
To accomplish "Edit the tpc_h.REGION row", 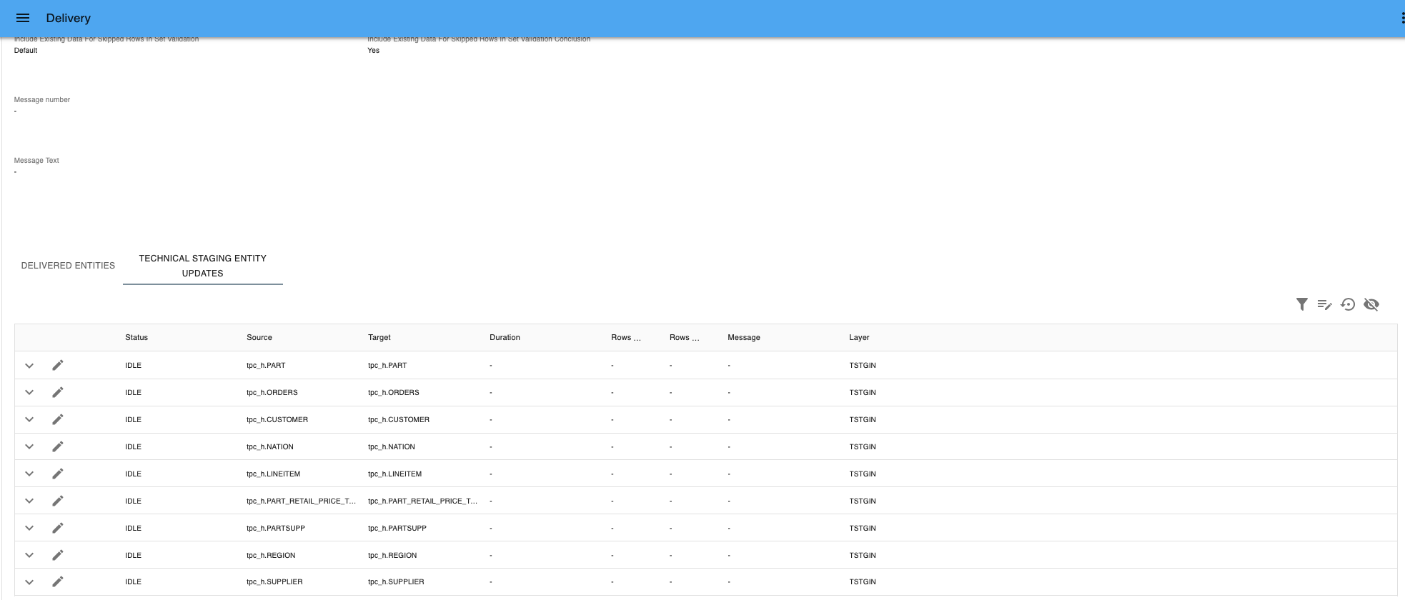I will click(58, 555).
